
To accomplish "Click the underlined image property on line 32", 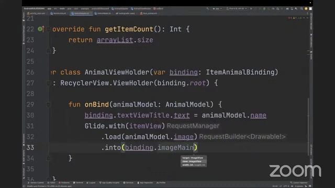I will point(184,137).
